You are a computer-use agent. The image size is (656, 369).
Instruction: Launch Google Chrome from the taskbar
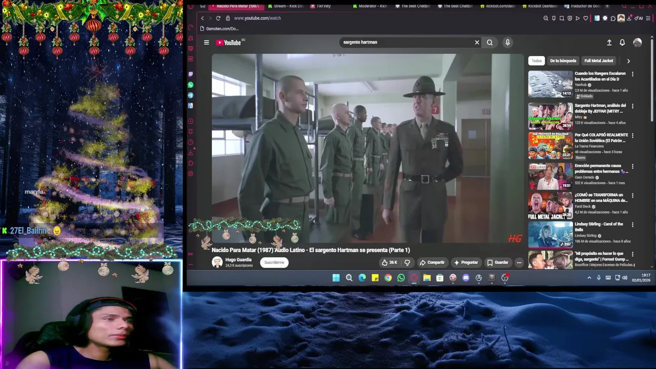pos(388,278)
